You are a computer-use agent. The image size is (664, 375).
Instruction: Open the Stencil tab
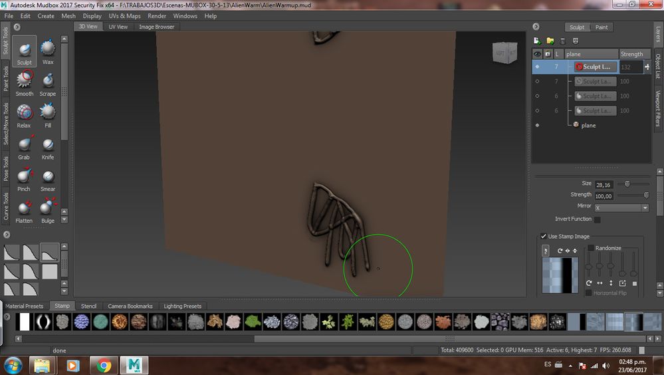tap(88, 306)
